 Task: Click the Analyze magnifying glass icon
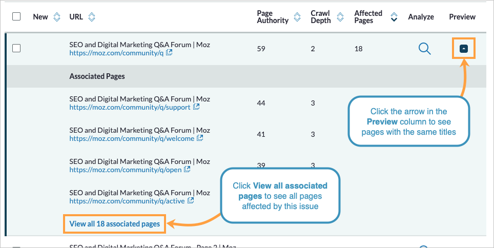coord(424,49)
